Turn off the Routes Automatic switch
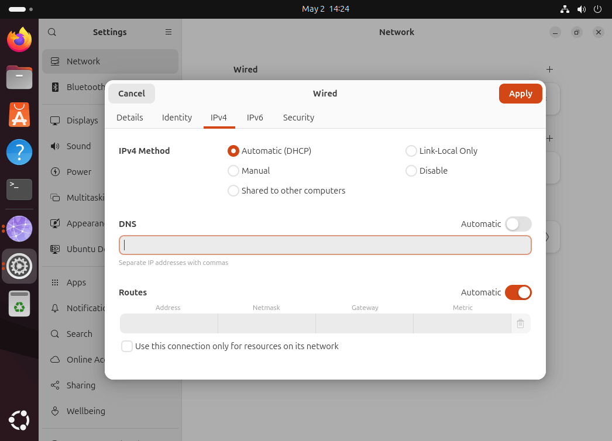612x441 pixels. pos(518,292)
